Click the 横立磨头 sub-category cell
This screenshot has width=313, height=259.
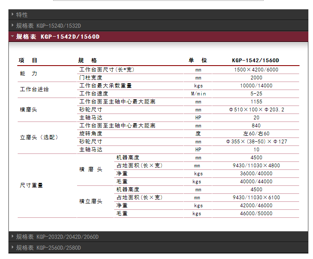[91, 201]
